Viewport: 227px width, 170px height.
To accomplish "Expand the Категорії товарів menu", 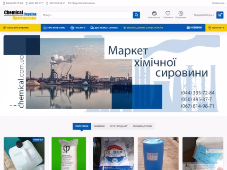I will coord(20,28).
